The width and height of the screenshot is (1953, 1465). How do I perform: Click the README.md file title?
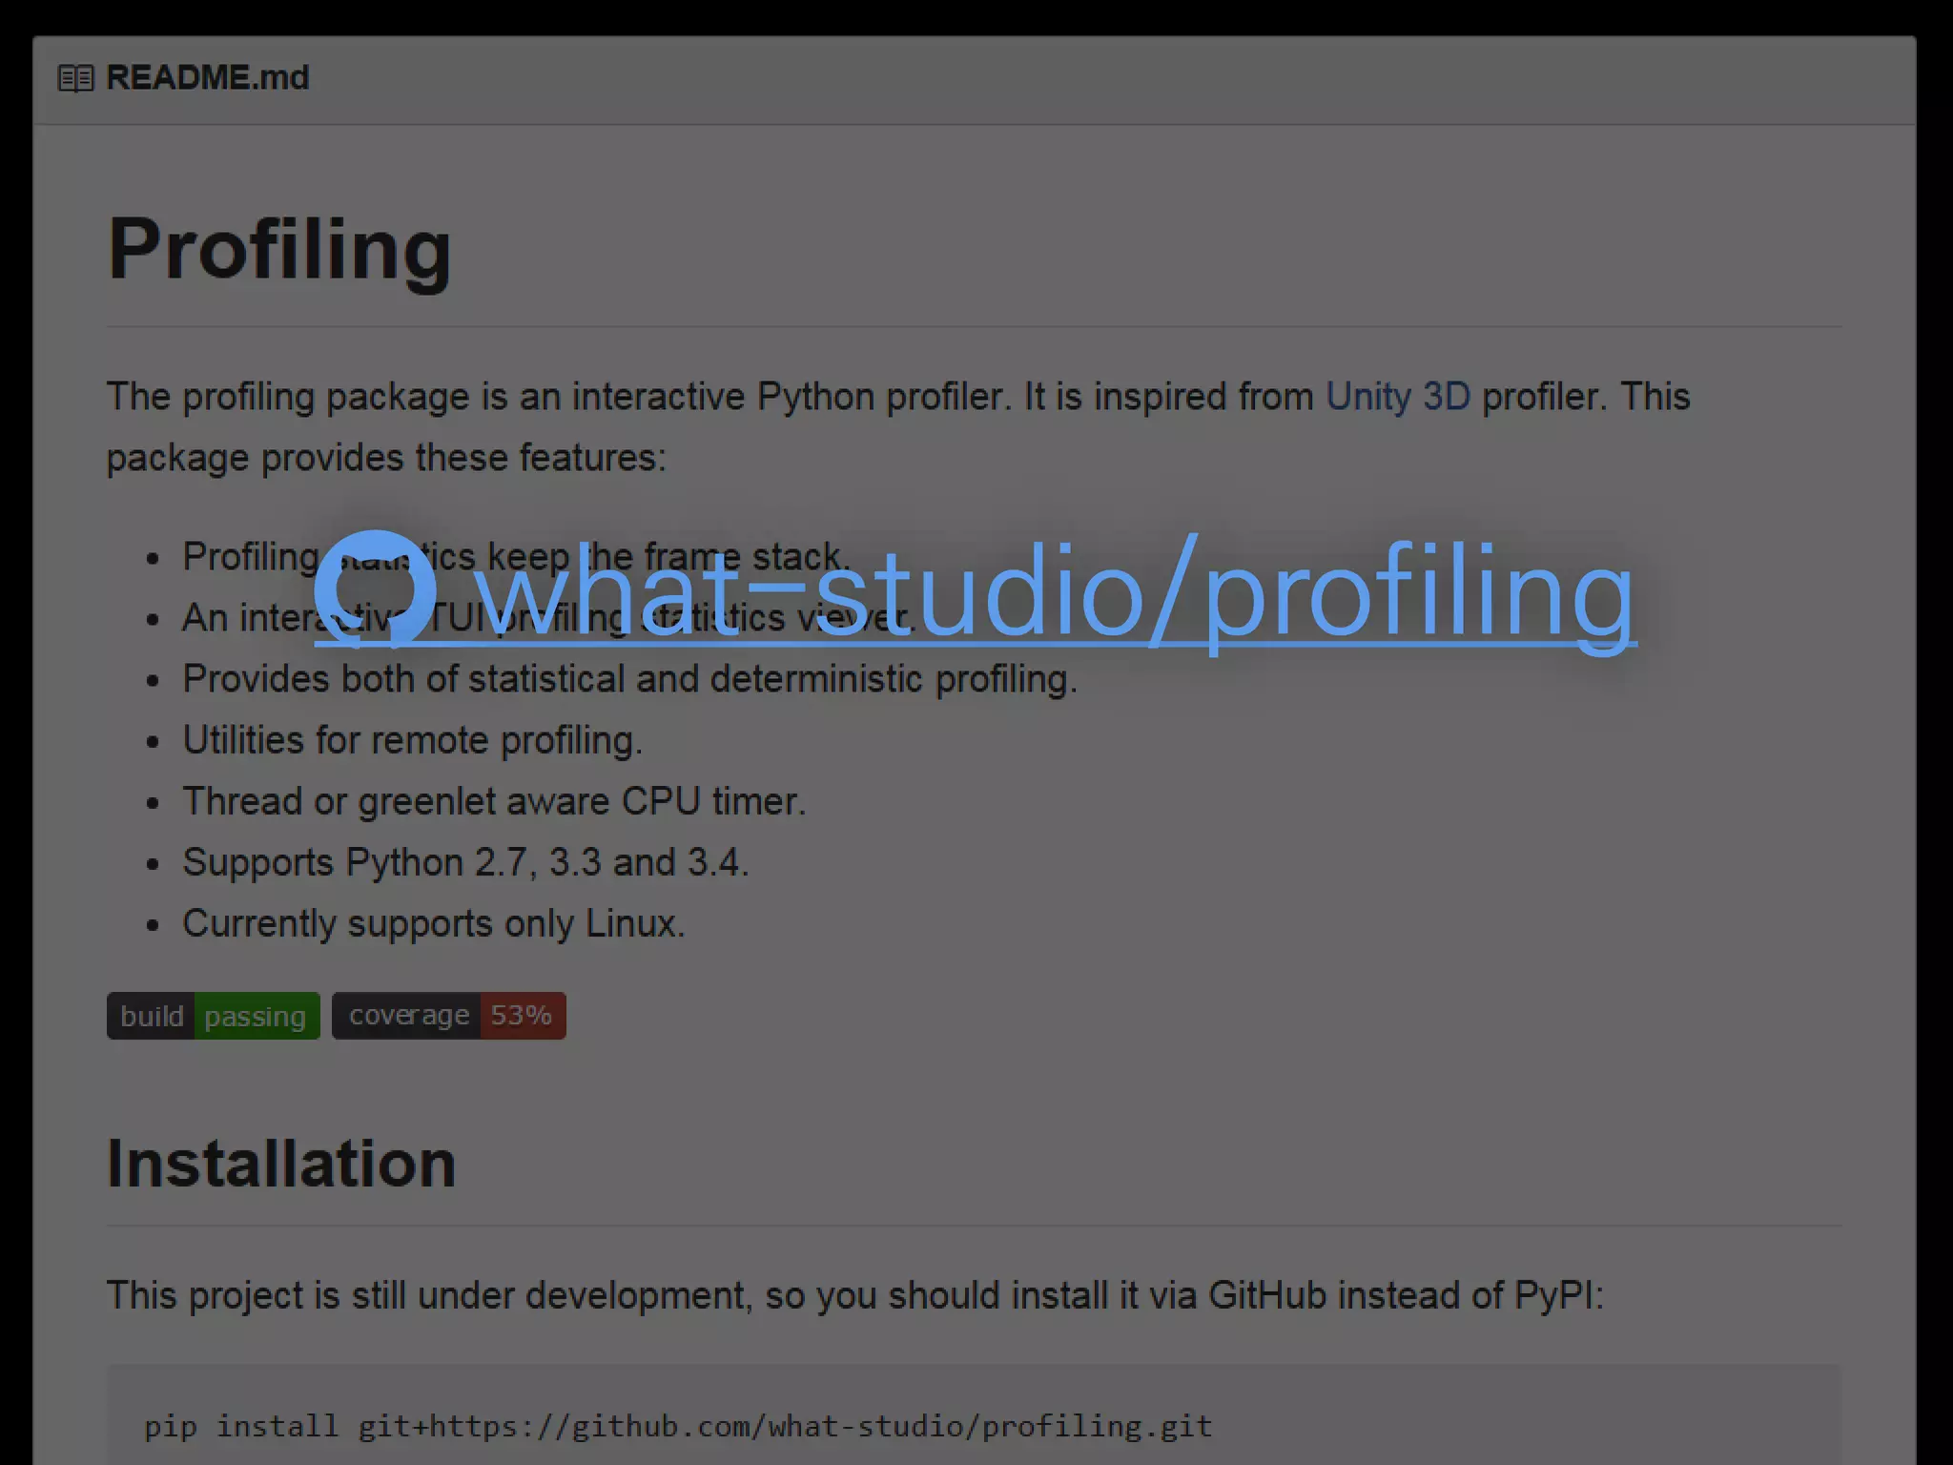(x=208, y=78)
